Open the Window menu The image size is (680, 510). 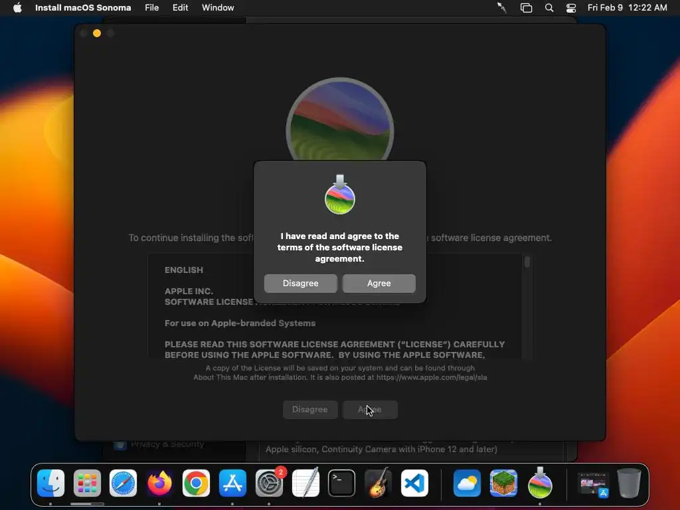(218, 7)
